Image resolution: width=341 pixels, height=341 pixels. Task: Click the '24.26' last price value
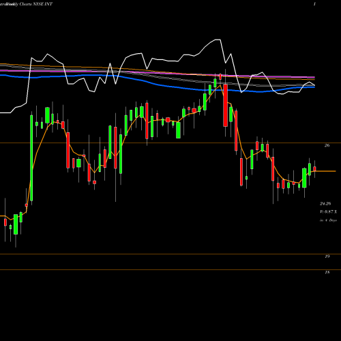(x=325, y=203)
